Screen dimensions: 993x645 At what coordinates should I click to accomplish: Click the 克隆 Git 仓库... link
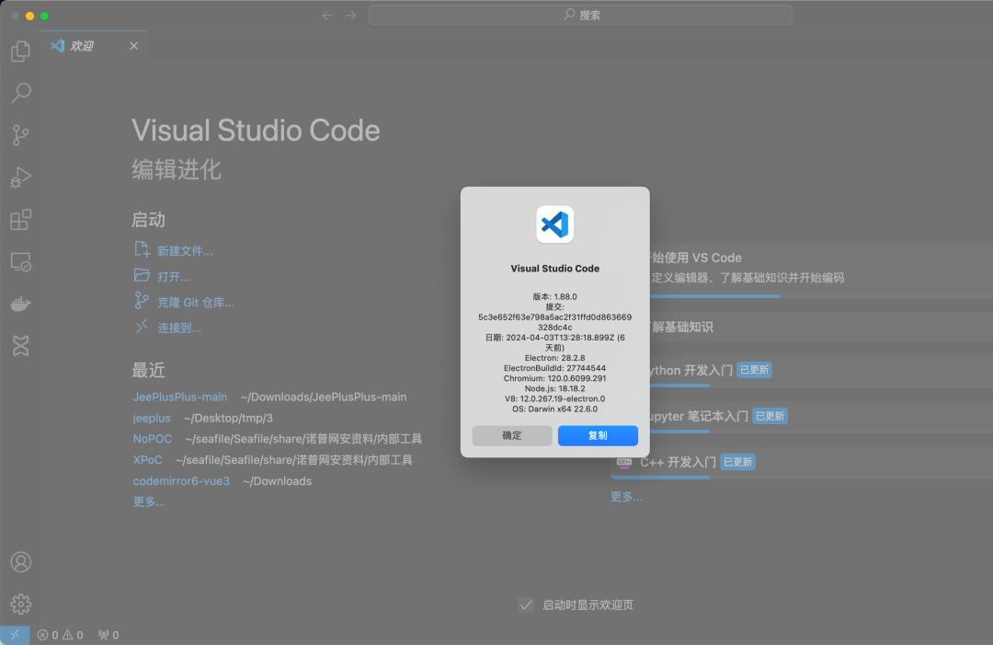[x=196, y=303]
